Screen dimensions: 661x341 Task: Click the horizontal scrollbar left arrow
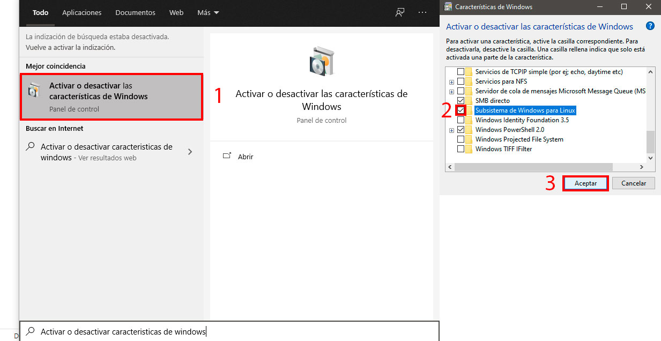(x=450, y=167)
